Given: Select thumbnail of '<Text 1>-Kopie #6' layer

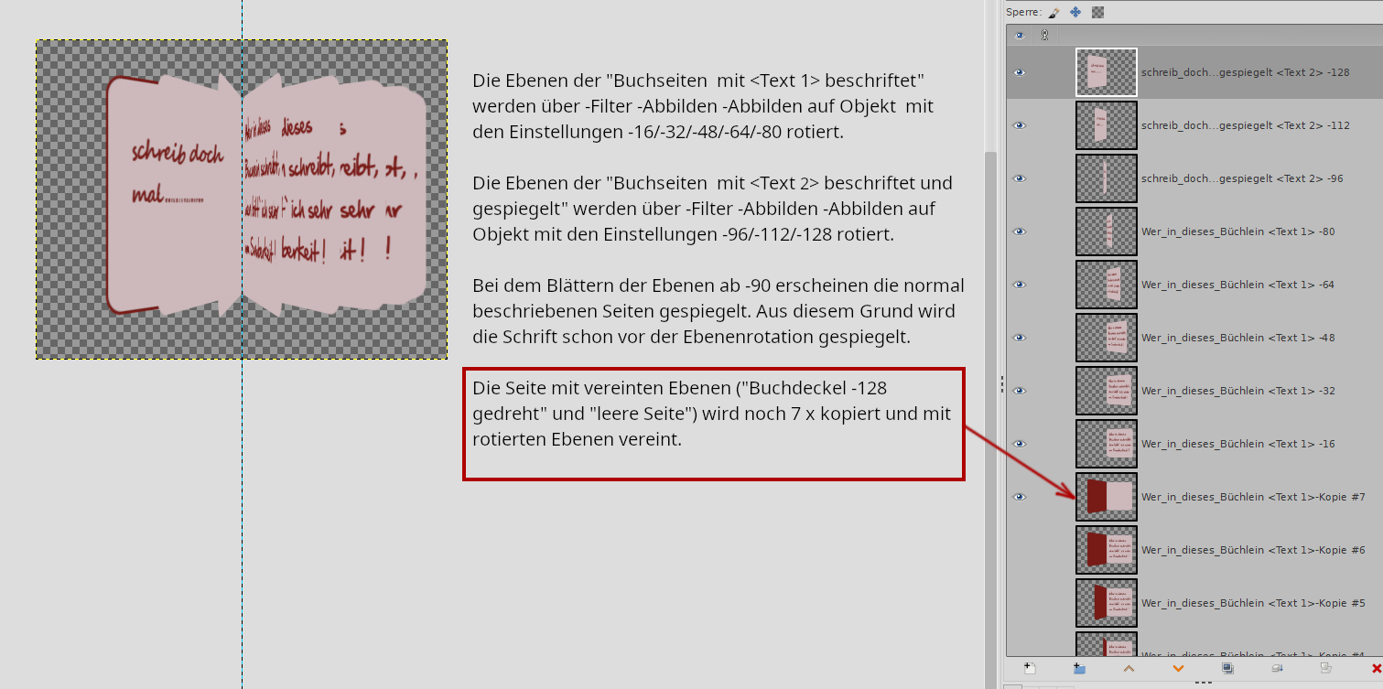Looking at the screenshot, I should tap(1107, 550).
